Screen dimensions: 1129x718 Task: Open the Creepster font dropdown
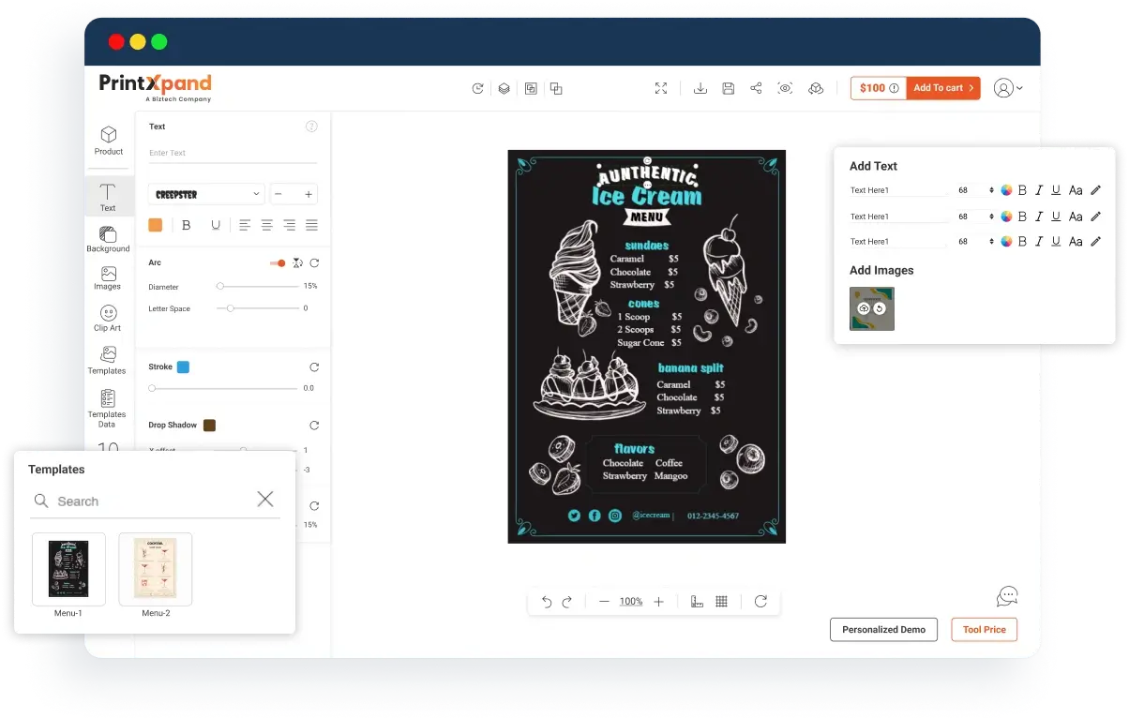coord(206,194)
